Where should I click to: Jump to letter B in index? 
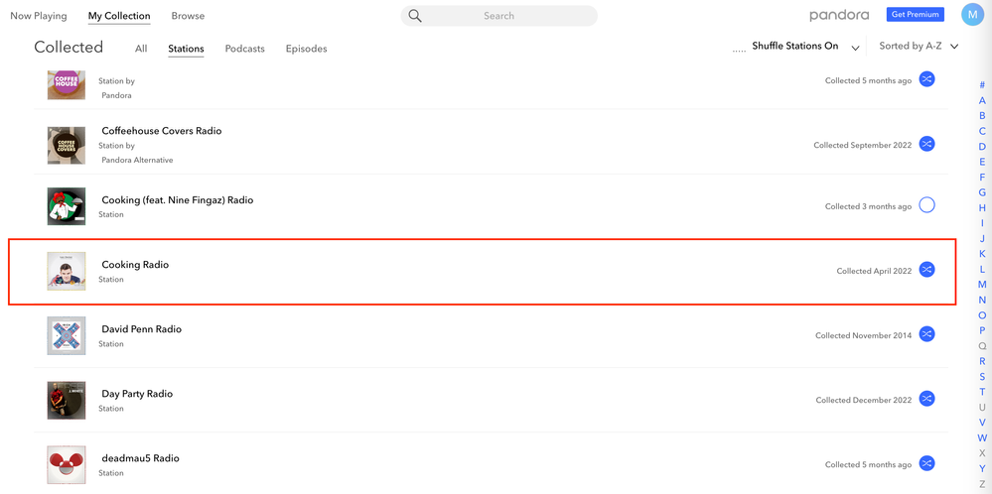(982, 116)
